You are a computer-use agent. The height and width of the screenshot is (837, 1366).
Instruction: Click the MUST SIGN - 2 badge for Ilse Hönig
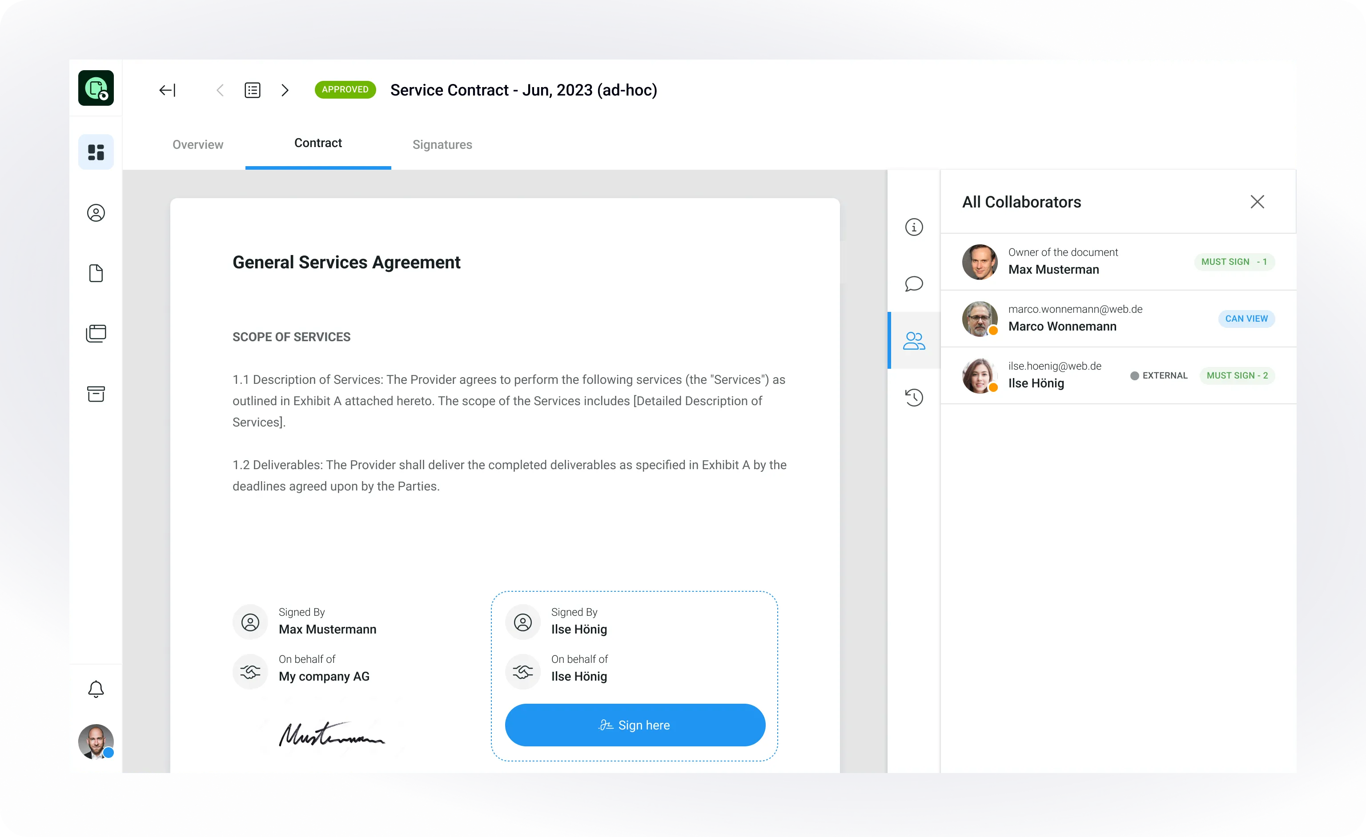pos(1237,375)
